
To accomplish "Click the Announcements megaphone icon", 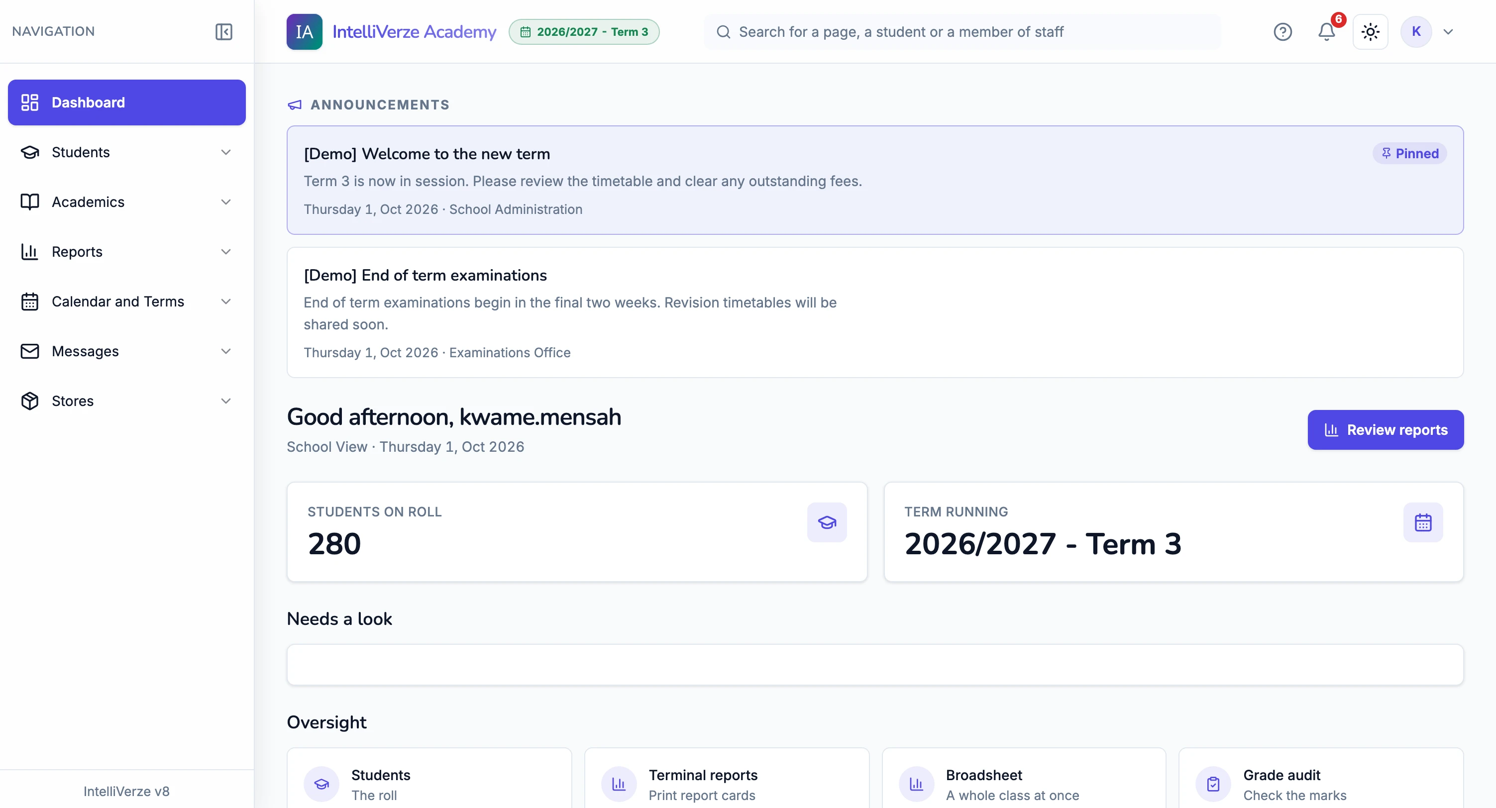I will [295, 105].
